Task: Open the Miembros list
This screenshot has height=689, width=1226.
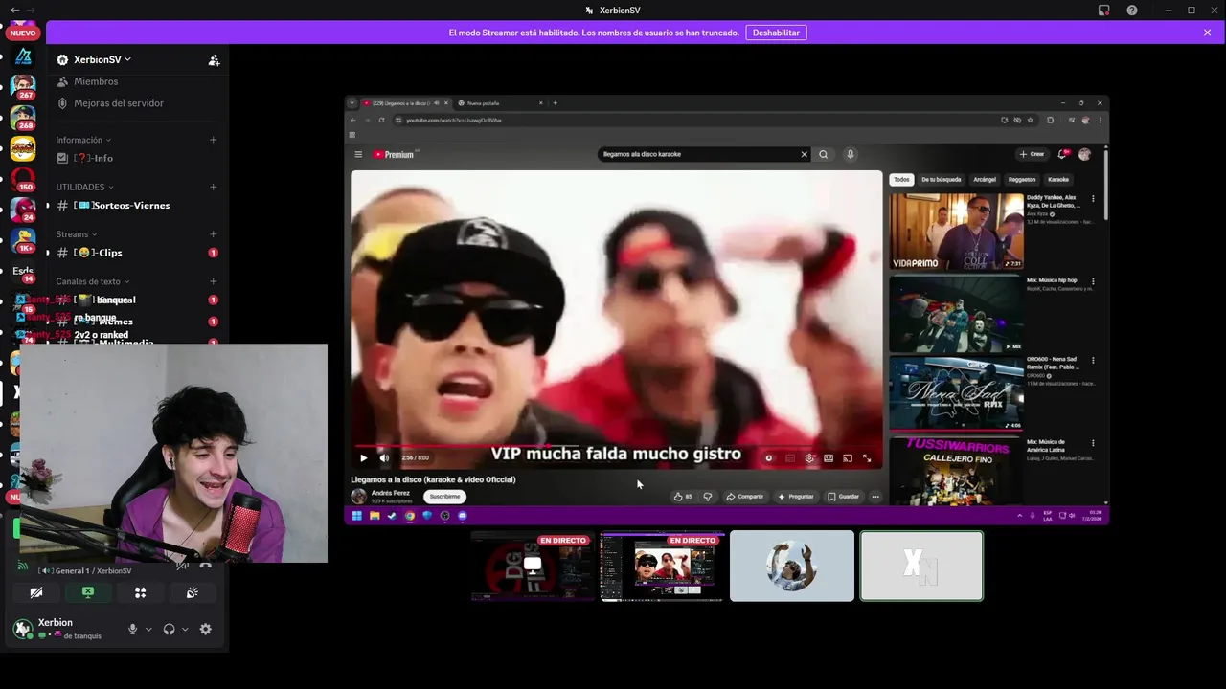Action: pos(96,81)
